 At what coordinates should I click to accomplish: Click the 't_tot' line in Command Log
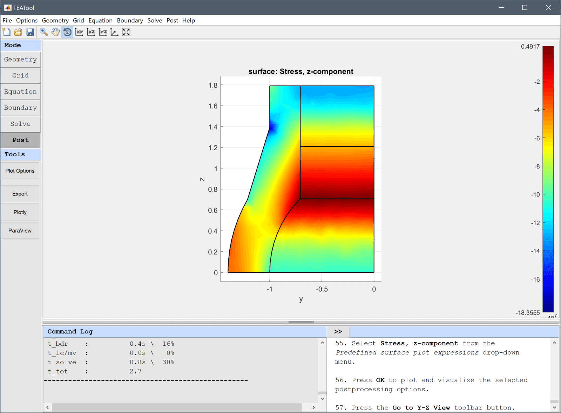pos(95,371)
